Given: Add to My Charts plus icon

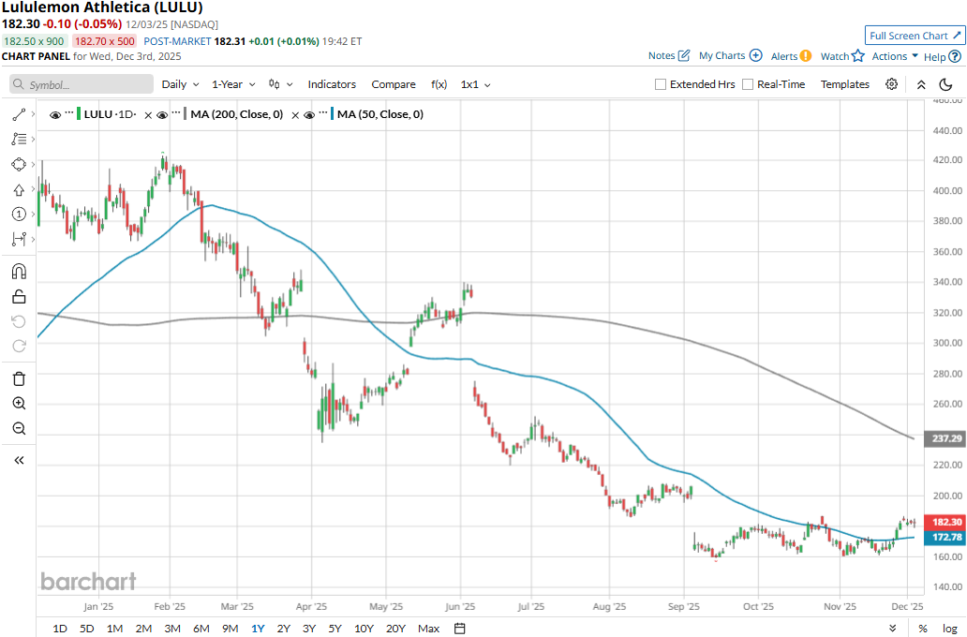Looking at the screenshot, I should pyautogui.click(x=755, y=55).
